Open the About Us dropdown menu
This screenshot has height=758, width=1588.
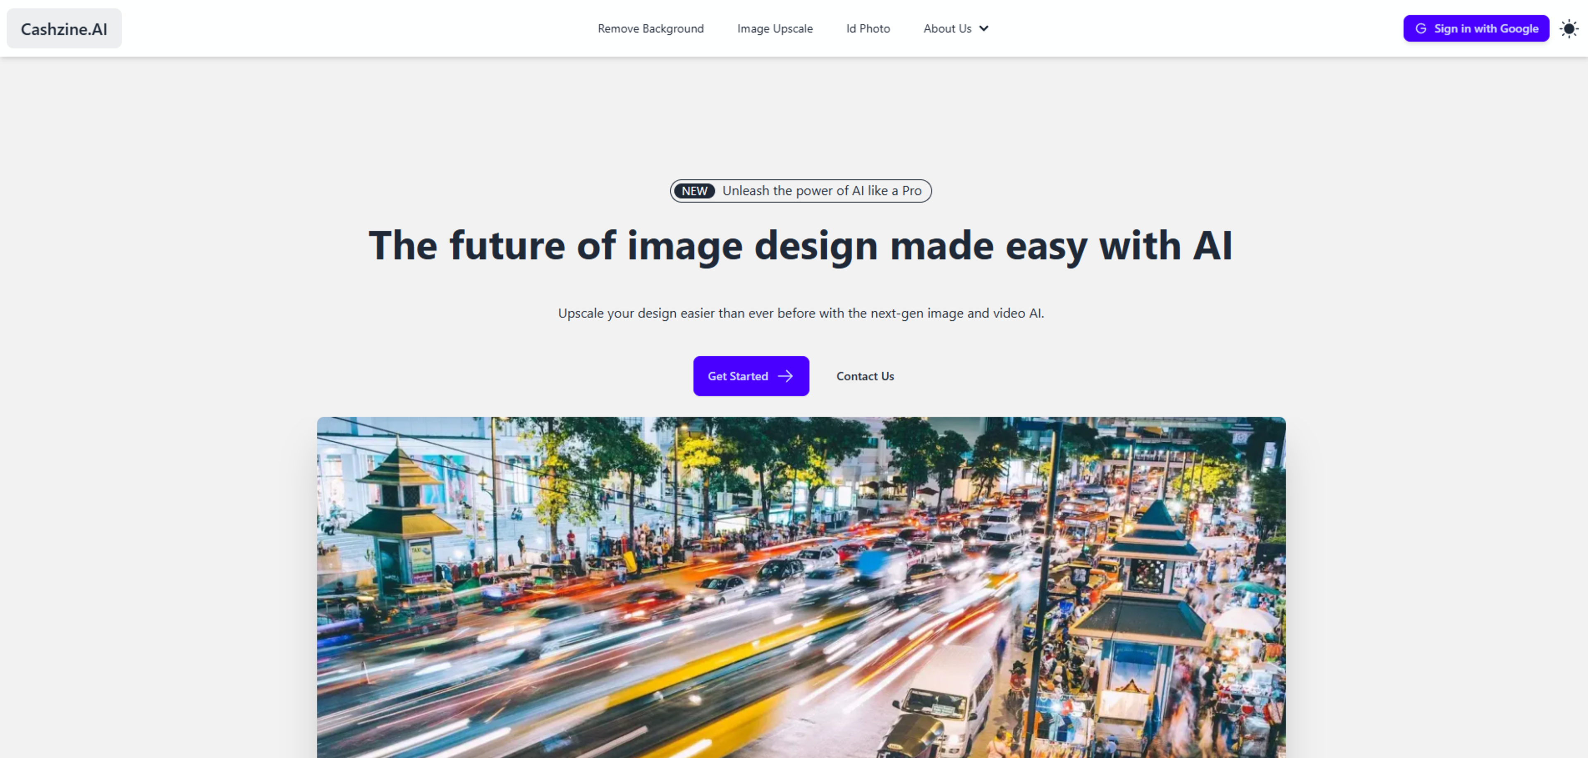tap(948, 29)
